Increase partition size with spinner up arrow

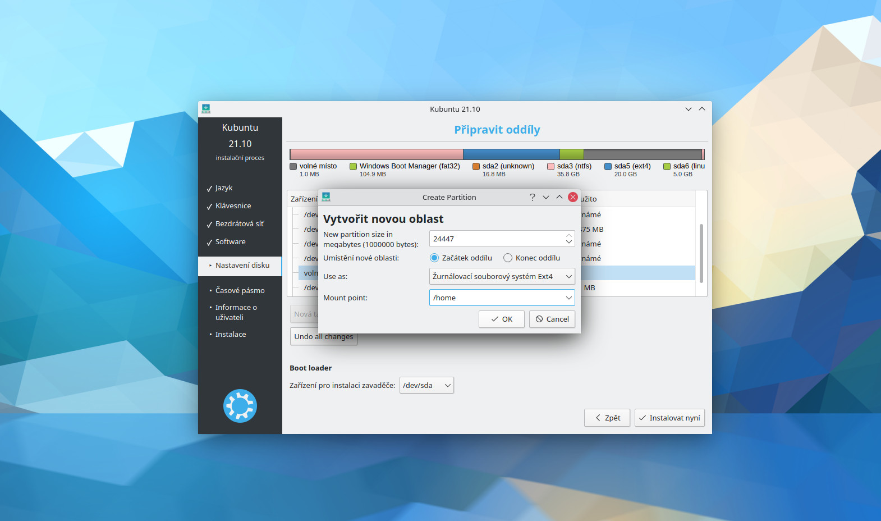[x=569, y=235]
